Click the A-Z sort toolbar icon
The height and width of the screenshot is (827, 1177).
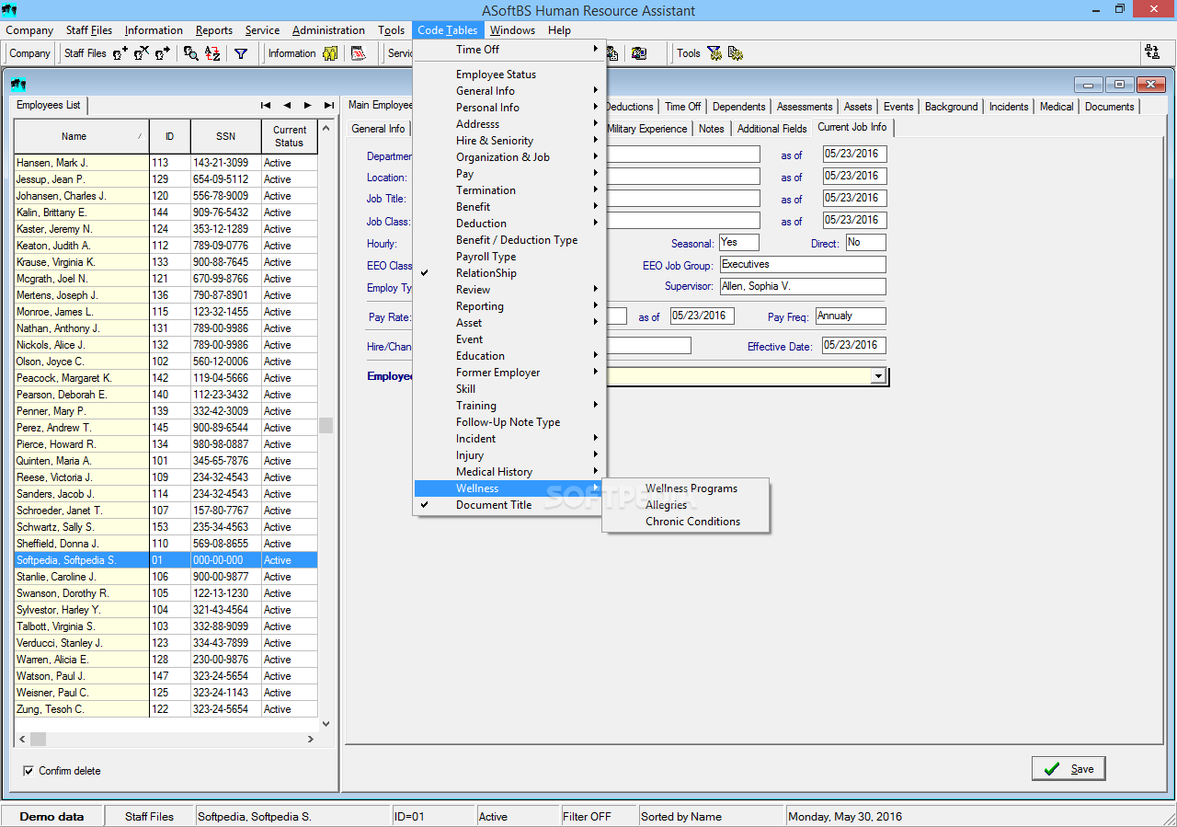tap(212, 53)
